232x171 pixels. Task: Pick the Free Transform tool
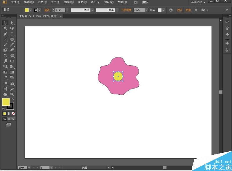click(x=12, y=61)
